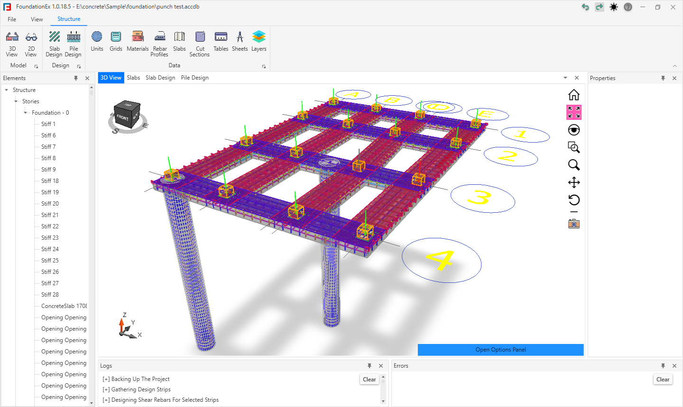Open the Slab Design tool in ribbon
Viewport: 683px width, 407px height.
point(55,44)
